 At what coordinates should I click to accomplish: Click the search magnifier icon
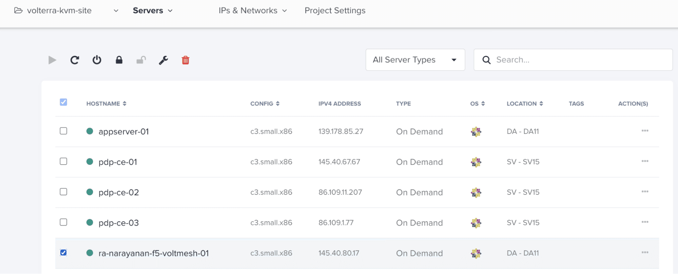point(486,60)
